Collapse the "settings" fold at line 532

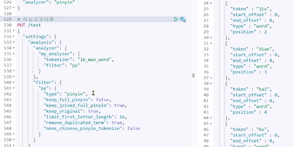pyautogui.click(x=14, y=36)
